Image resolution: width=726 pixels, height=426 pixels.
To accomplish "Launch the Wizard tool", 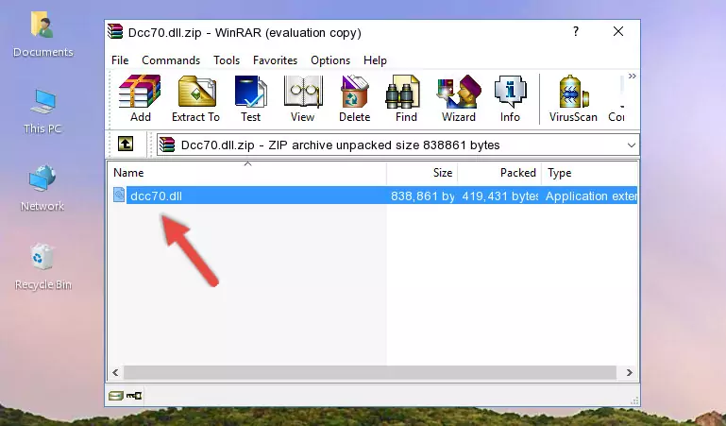I will tap(459, 98).
